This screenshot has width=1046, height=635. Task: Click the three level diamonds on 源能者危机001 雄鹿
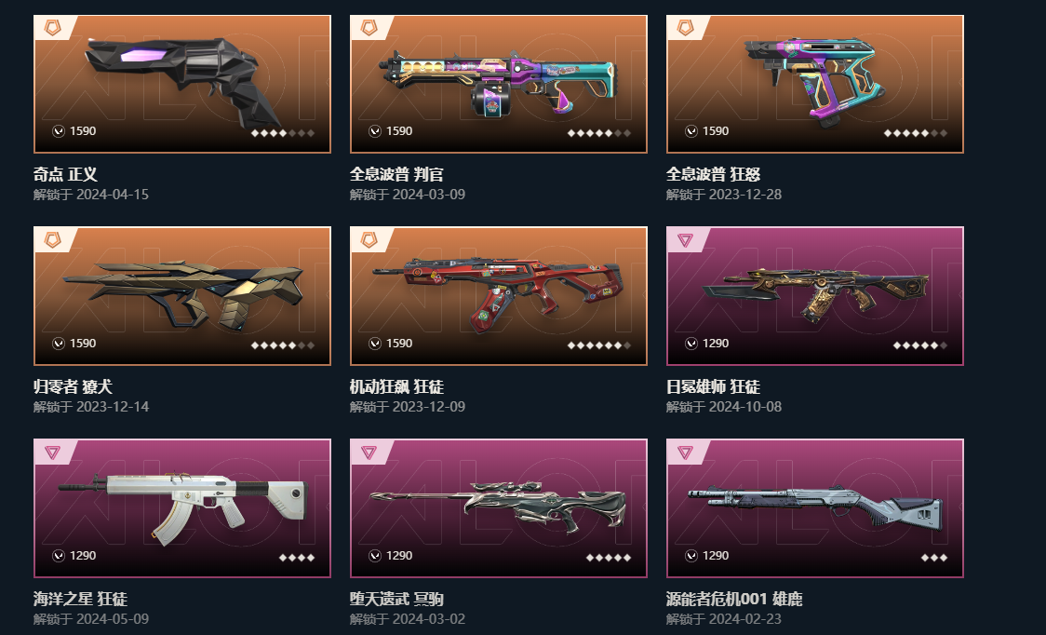934,558
